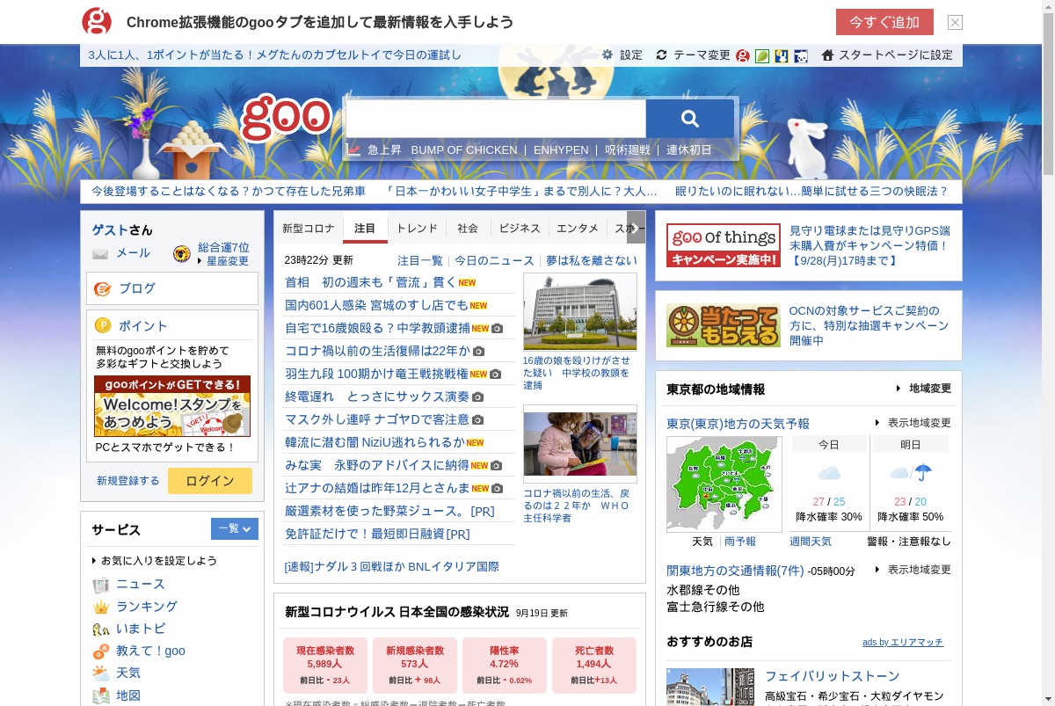Click trending keyword BUMP OF CHICKEN
This screenshot has width=1055, height=706.
click(x=464, y=149)
